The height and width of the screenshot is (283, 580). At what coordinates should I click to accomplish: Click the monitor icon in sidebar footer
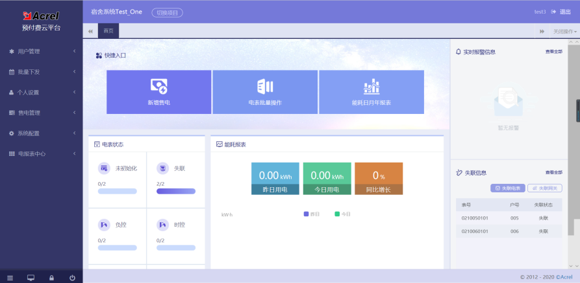[31, 278]
